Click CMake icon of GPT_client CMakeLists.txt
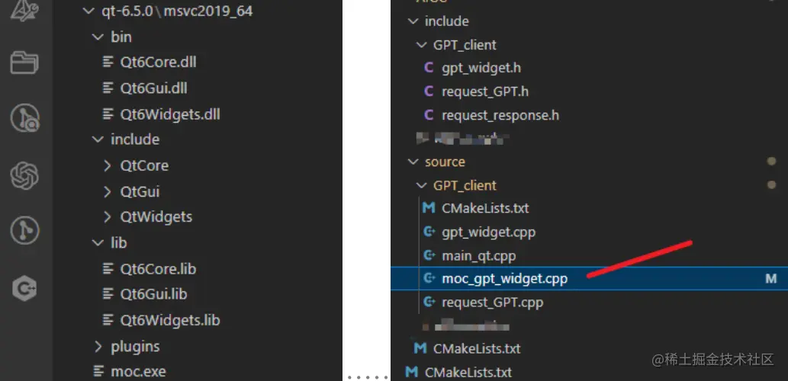This screenshot has width=788, height=381. point(429,208)
